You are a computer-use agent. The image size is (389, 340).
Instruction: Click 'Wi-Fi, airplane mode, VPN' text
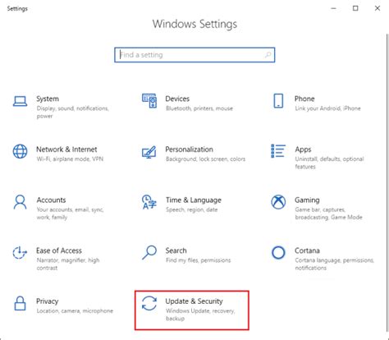(x=70, y=159)
